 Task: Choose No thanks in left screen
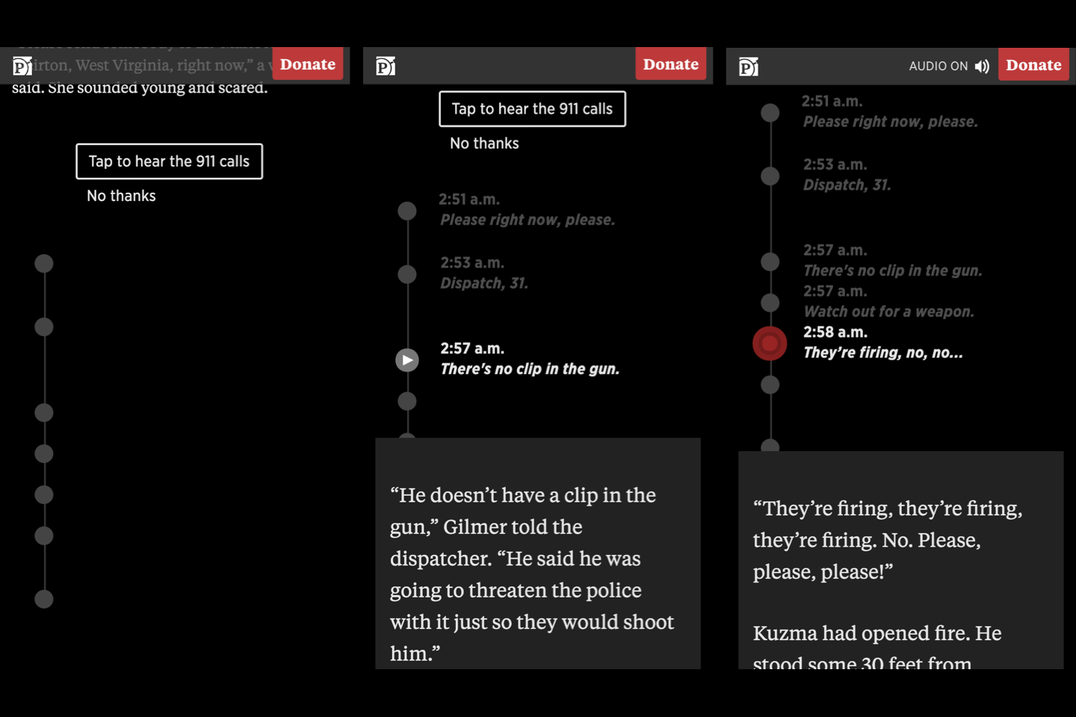tap(121, 196)
